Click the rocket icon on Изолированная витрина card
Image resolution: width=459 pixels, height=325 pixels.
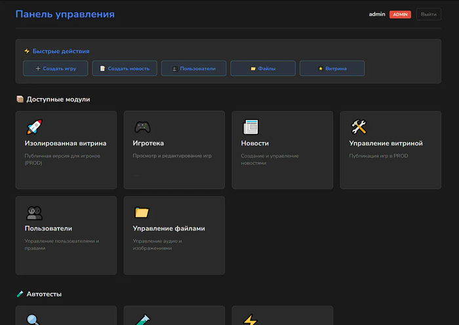click(33, 126)
